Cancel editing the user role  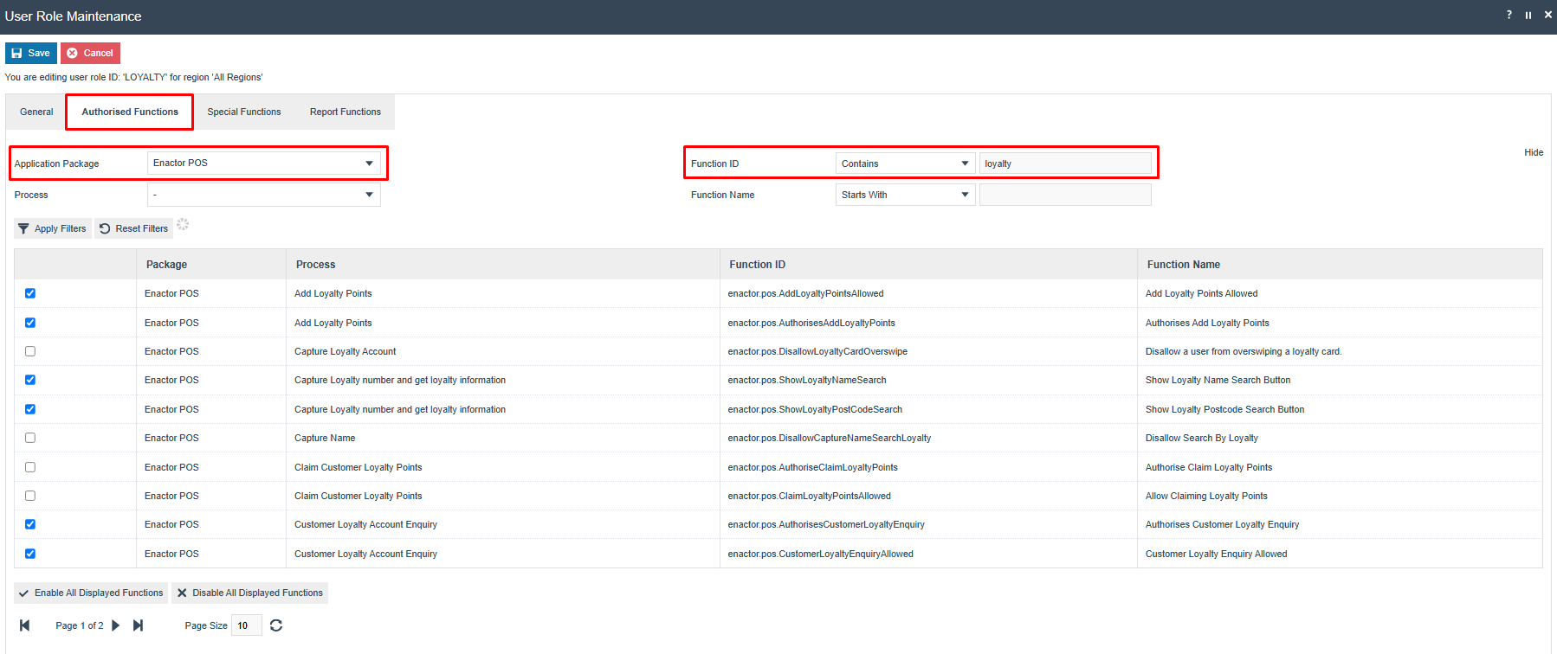(x=90, y=53)
